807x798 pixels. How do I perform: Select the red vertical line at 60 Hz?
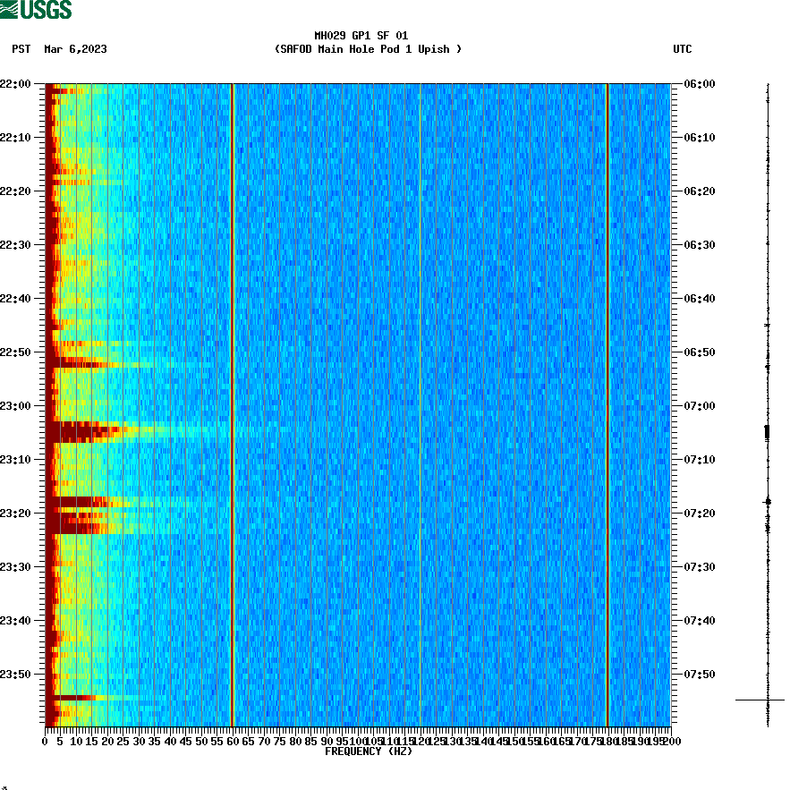[233, 403]
